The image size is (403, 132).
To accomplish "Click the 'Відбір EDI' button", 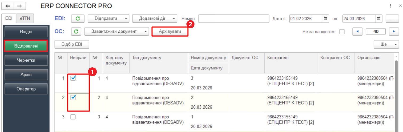I will click(x=72, y=44).
